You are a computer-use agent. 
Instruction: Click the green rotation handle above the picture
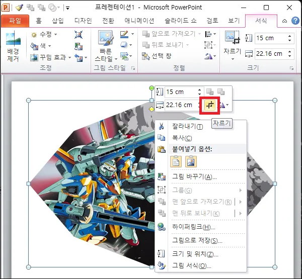pos(152,88)
